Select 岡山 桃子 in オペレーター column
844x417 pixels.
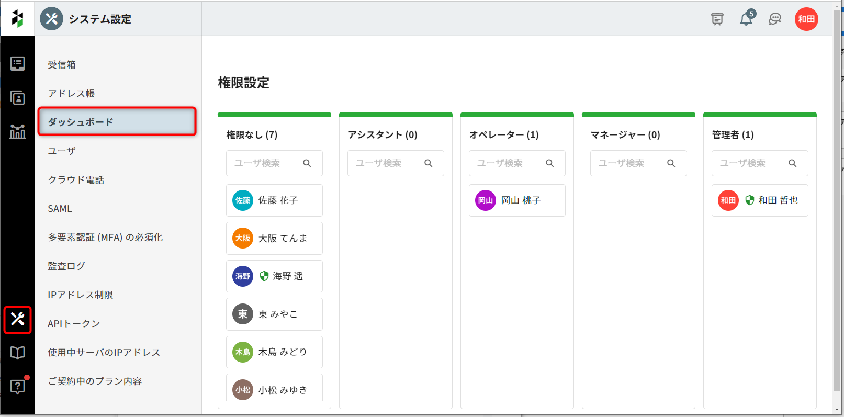[517, 200]
